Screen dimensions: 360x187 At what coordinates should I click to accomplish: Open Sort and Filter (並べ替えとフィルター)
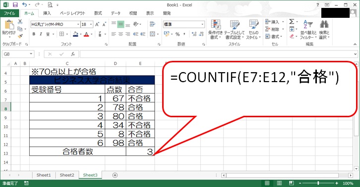point(308,29)
